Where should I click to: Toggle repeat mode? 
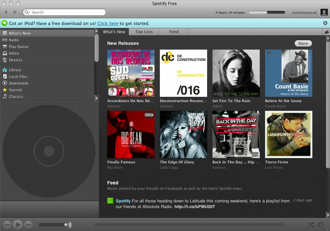pyautogui.click(x=321, y=225)
